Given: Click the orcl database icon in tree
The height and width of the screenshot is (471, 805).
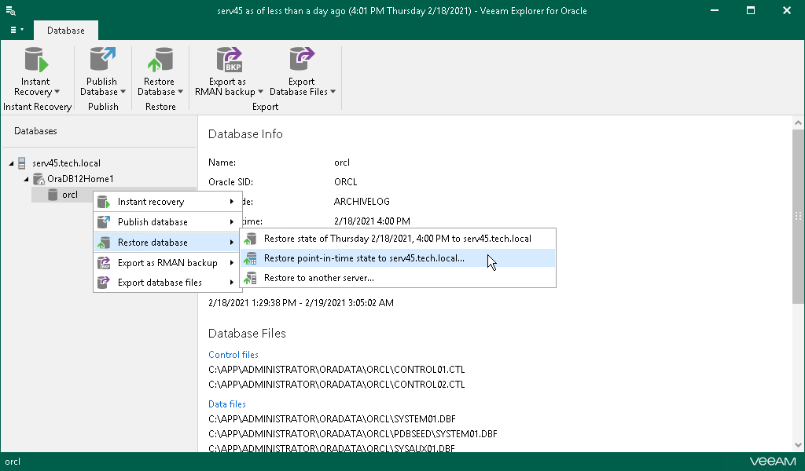Looking at the screenshot, I should click(53, 195).
